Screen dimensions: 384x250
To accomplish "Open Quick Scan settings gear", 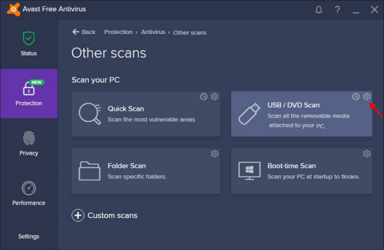I will point(214,97).
